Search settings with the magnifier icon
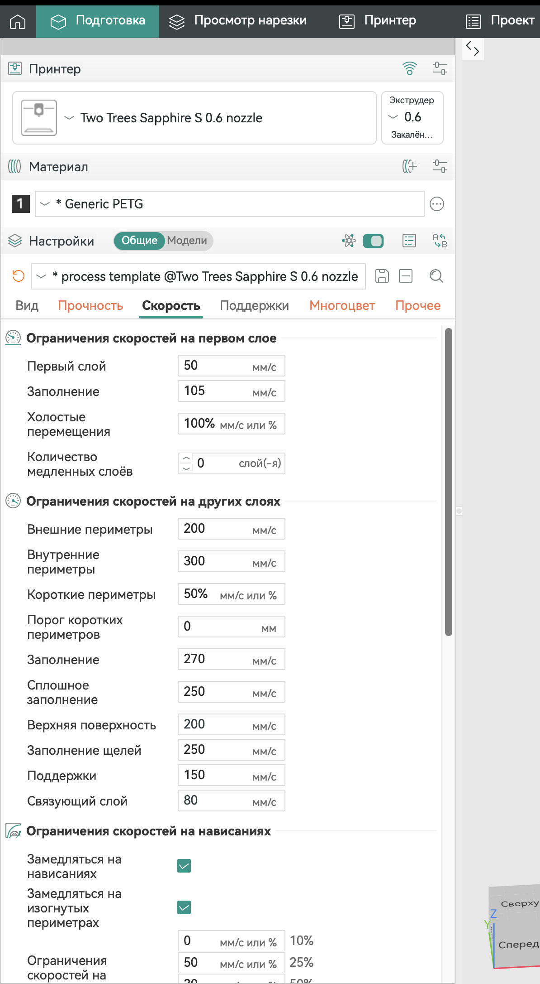 click(436, 276)
